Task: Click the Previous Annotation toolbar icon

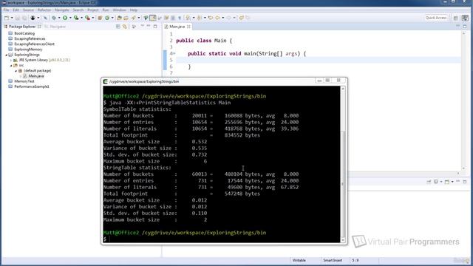Action: (x=199, y=18)
